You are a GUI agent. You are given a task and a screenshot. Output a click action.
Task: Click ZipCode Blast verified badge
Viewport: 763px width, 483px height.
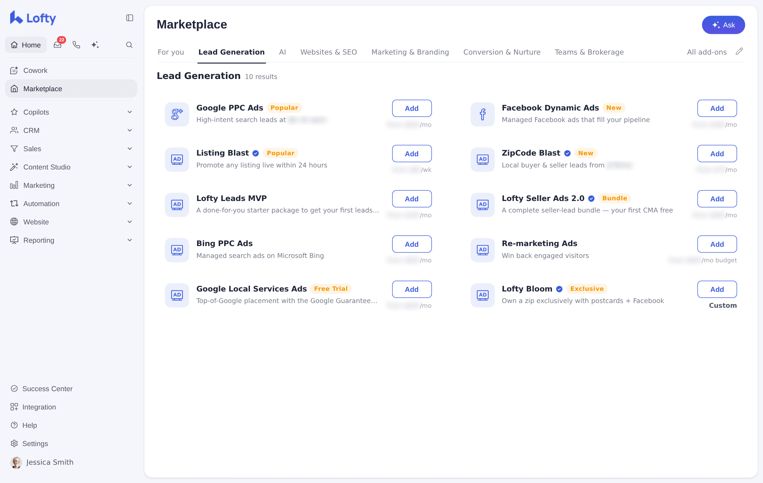[x=567, y=153]
